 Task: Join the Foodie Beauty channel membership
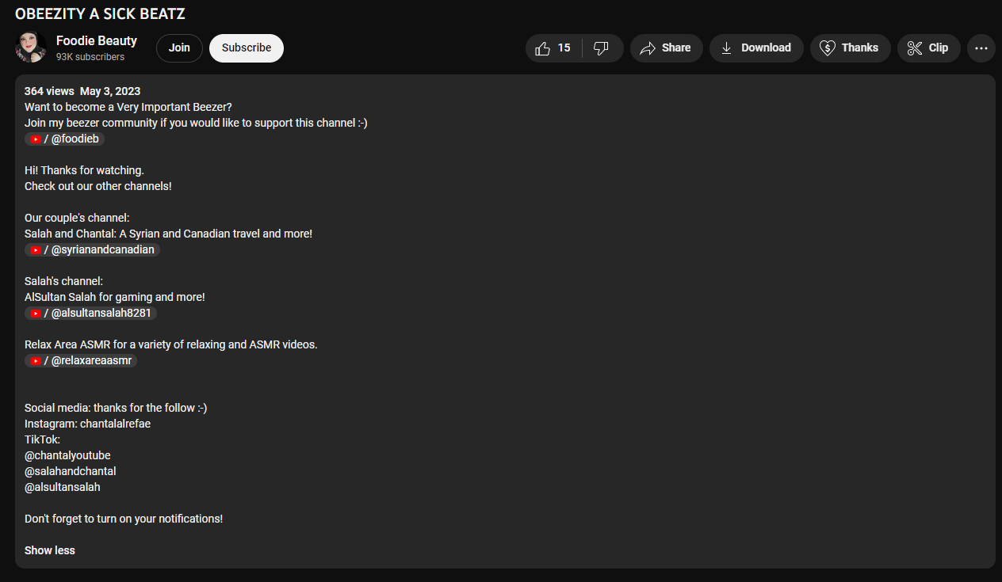pyautogui.click(x=179, y=48)
